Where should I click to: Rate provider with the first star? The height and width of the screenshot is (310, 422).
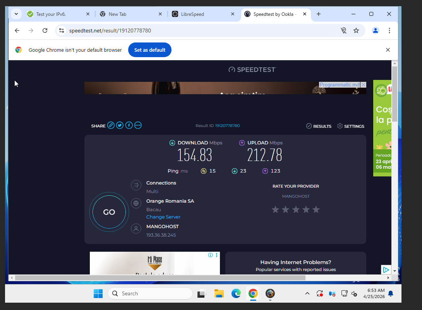275,210
